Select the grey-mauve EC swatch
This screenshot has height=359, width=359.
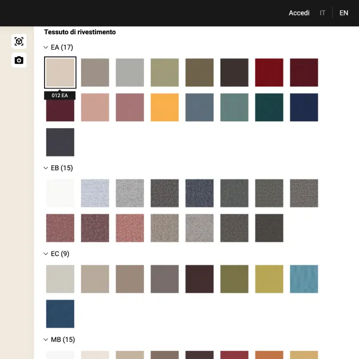tap(165, 279)
